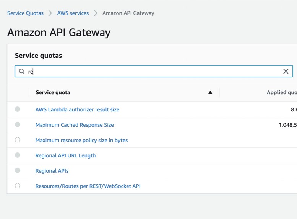Image resolution: width=297 pixels, height=219 pixels.
Task: Open Maximum Cached Response Size quota
Action: click(75, 125)
